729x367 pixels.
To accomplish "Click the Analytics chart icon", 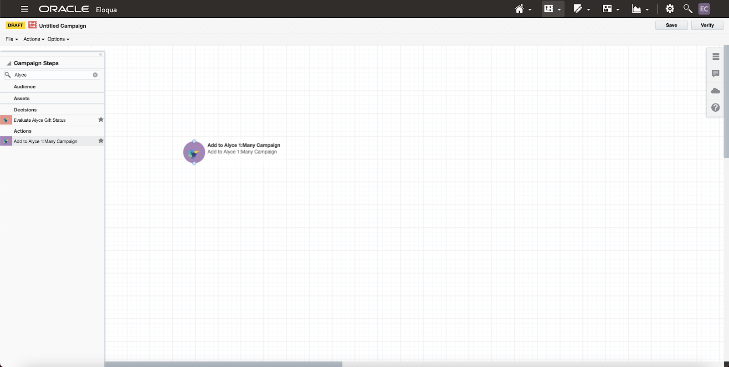I will click(637, 9).
